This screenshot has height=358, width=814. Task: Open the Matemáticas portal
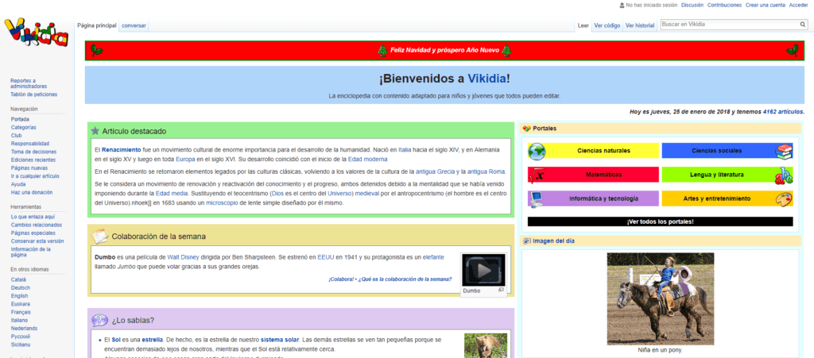click(x=603, y=175)
